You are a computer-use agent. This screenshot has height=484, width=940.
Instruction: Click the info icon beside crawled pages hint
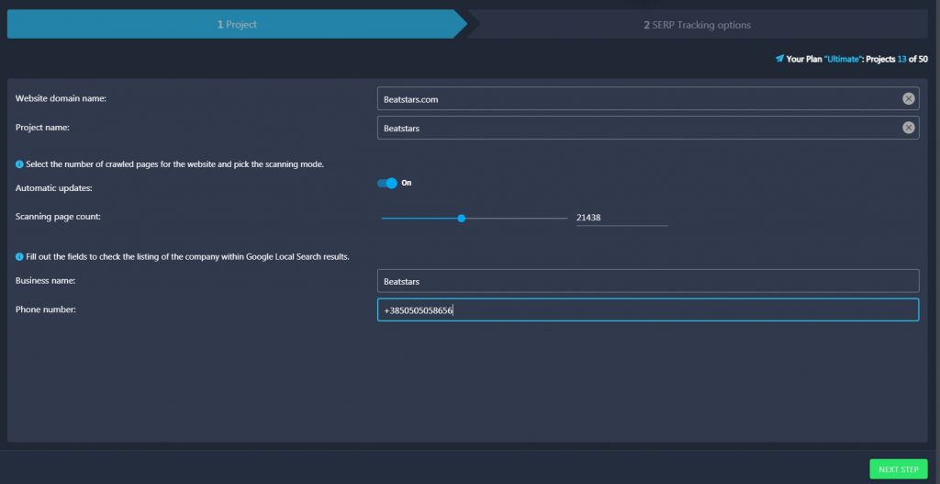(x=19, y=164)
